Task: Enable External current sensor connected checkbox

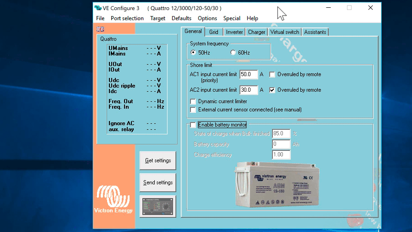Action: tap(193, 110)
